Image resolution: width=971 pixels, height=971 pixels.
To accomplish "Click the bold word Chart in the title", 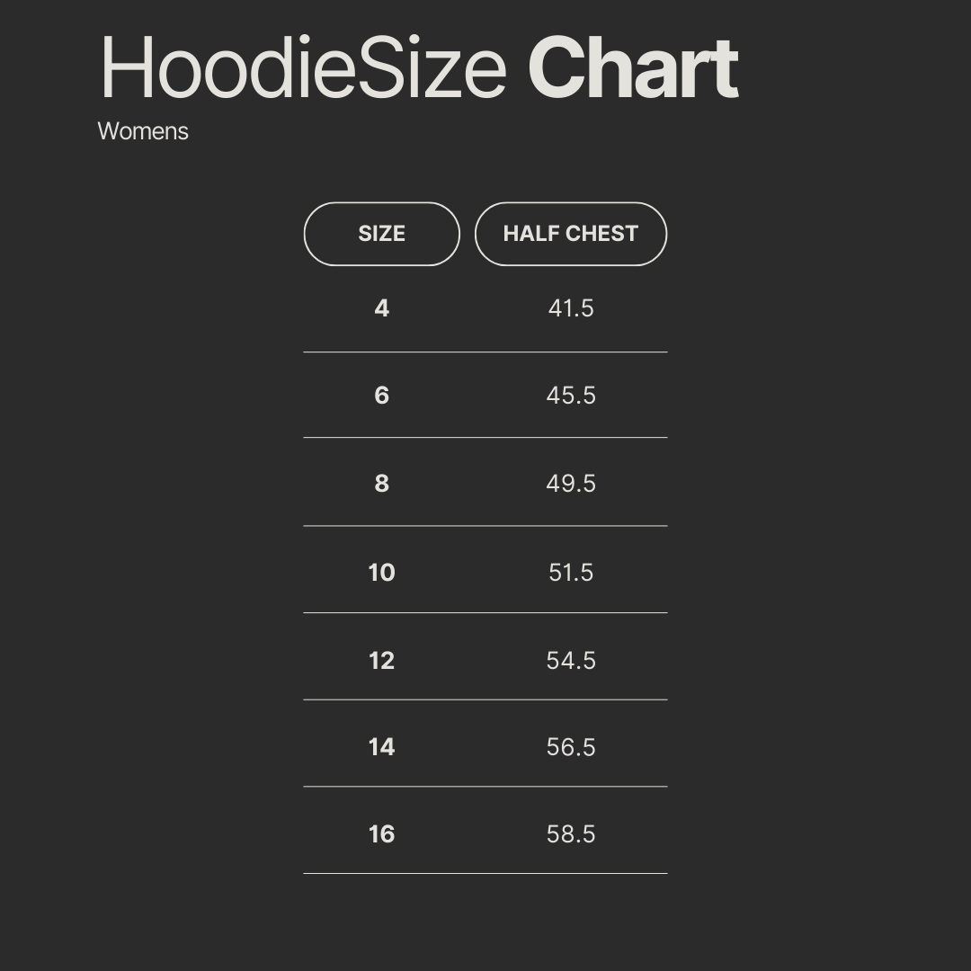I will click(632, 68).
